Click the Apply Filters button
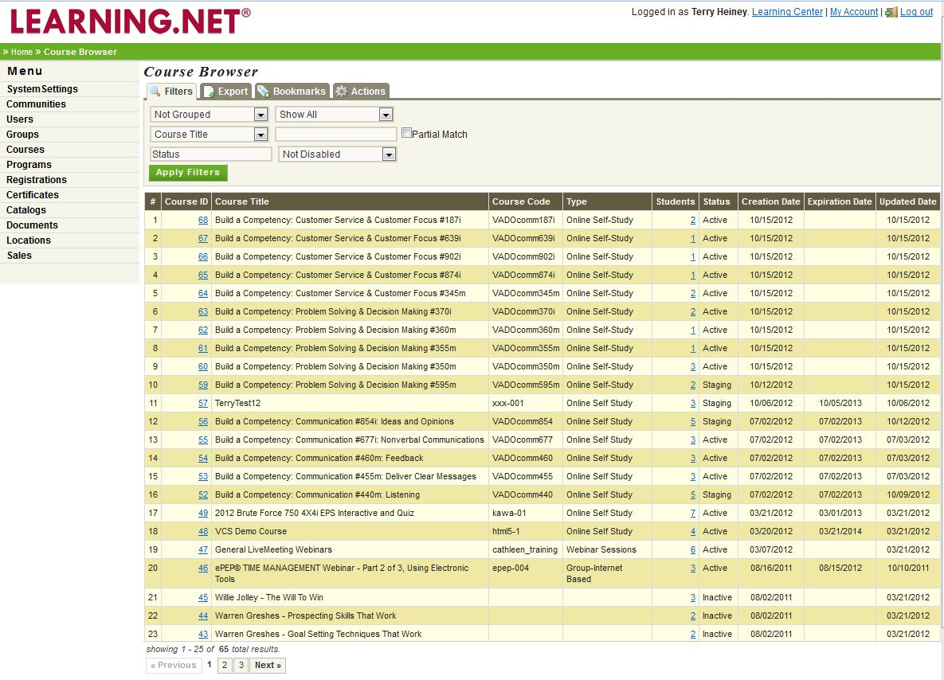Viewport: 944px width, 680px height. (x=187, y=173)
